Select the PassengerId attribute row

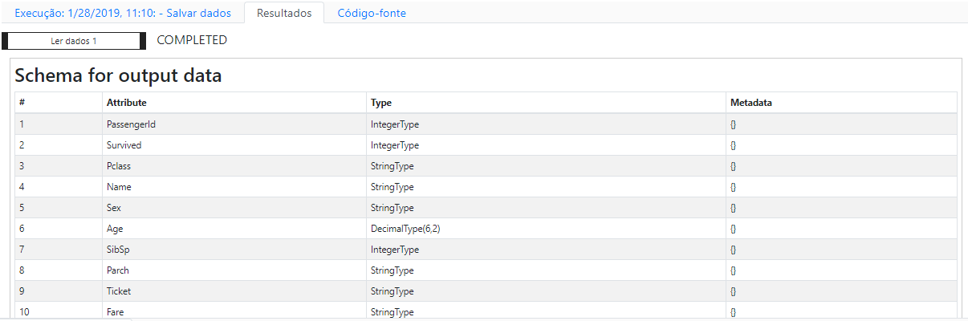pyautogui.click(x=486, y=124)
